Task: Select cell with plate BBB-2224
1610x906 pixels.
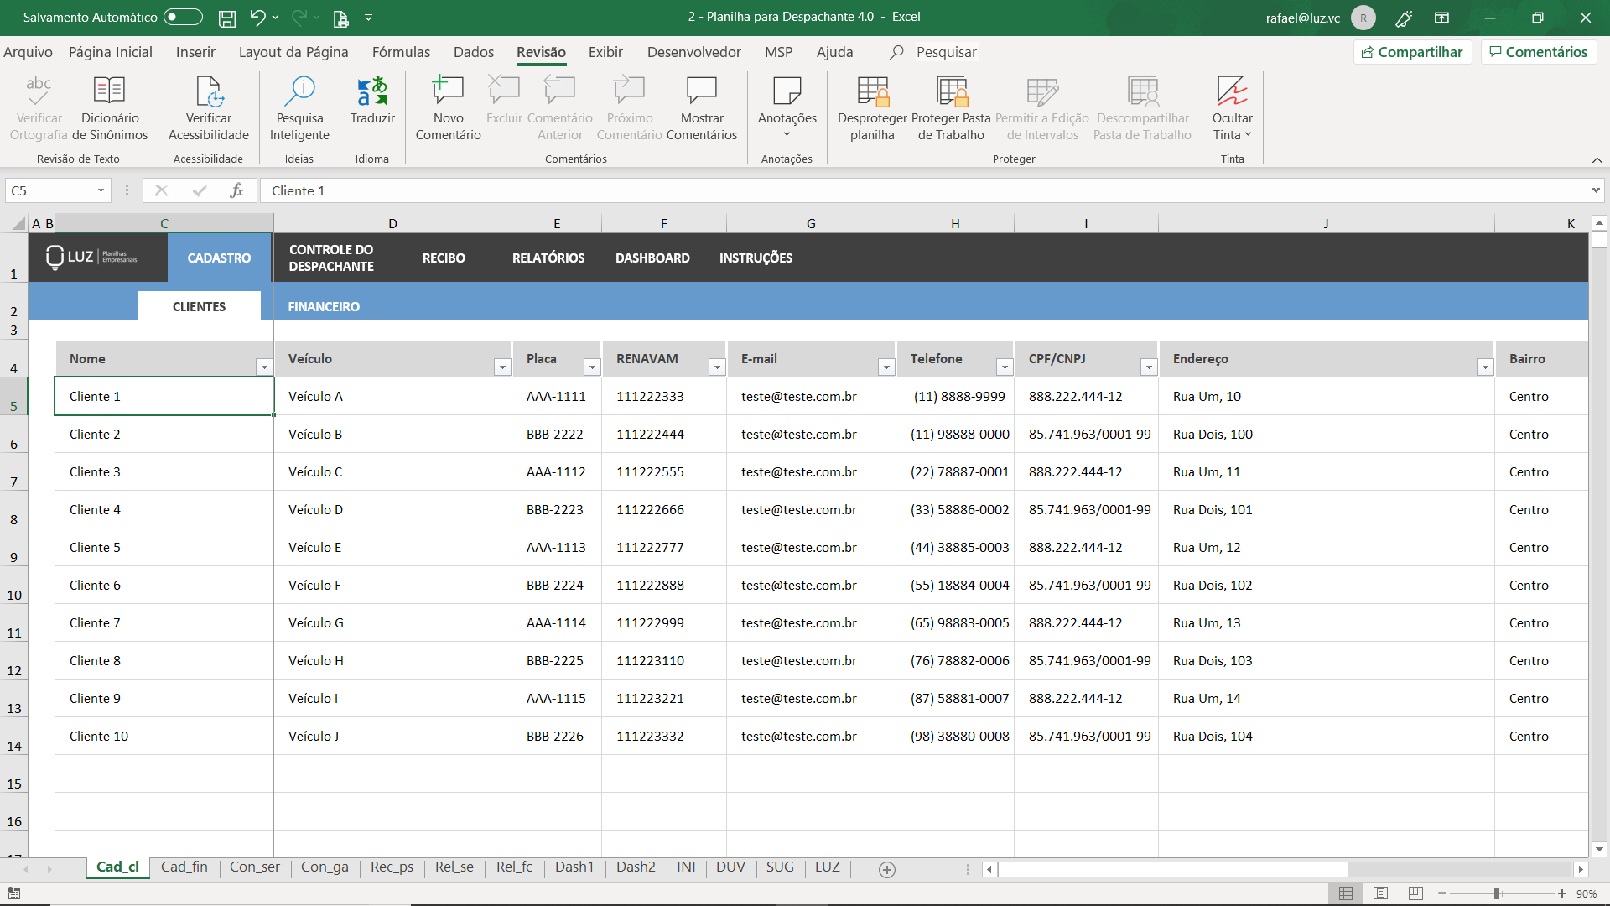Action: [557, 585]
